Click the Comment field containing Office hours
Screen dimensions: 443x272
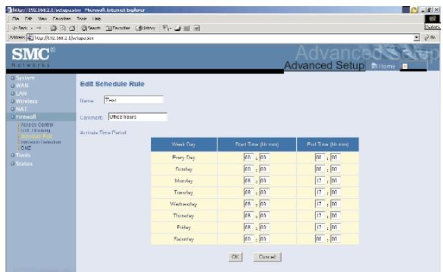pyautogui.click(x=137, y=117)
